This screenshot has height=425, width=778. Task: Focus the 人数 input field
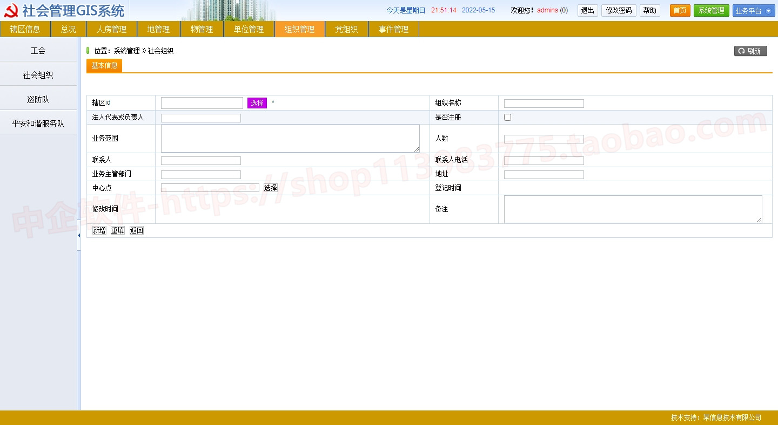pyautogui.click(x=544, y=139)
